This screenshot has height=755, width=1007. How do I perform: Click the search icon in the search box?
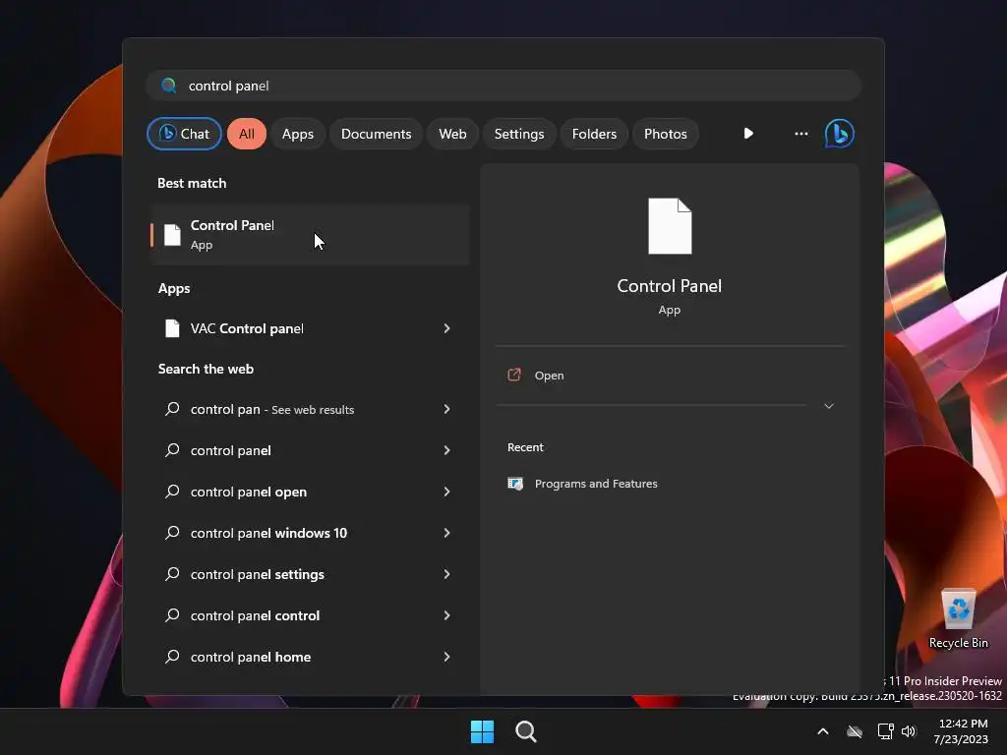(168, 86)
